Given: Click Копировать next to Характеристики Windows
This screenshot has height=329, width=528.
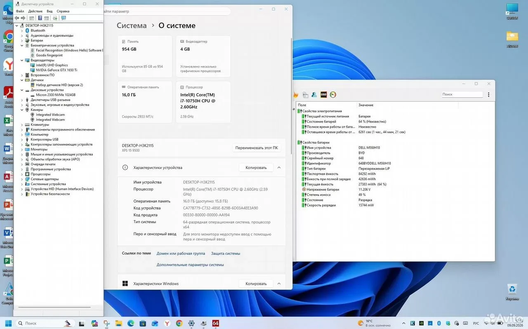Looking at the screenshot, I should (256, 284).
